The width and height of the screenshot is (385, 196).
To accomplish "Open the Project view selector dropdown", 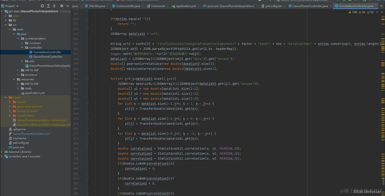I will pyautogui.click(x=10, y=6).
